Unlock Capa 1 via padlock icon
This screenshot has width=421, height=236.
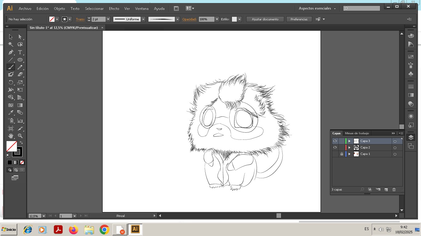coord(341,154)
